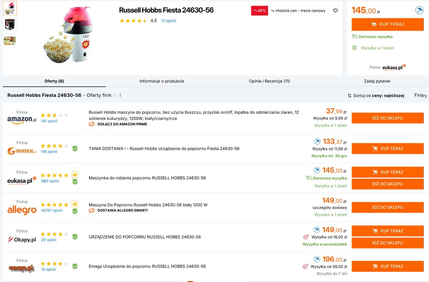The image size is (429, 282).
Task: Open Emaga Urządzenie do popcornu offer title
Action: pos(147,266)
